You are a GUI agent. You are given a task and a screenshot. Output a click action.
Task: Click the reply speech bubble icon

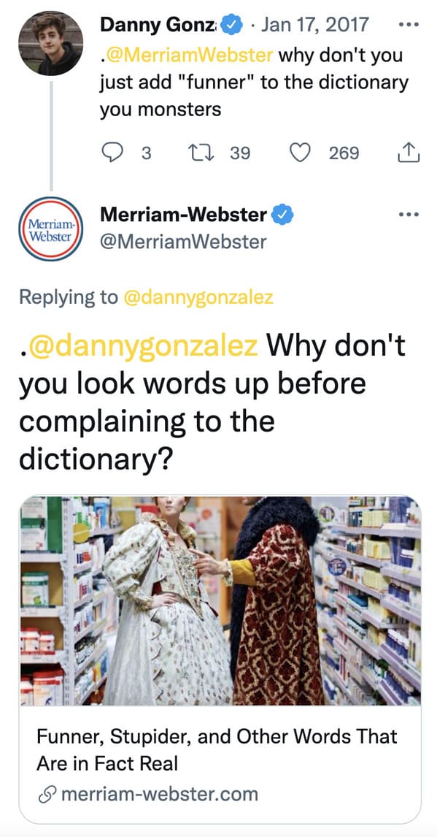pos(112,153)
